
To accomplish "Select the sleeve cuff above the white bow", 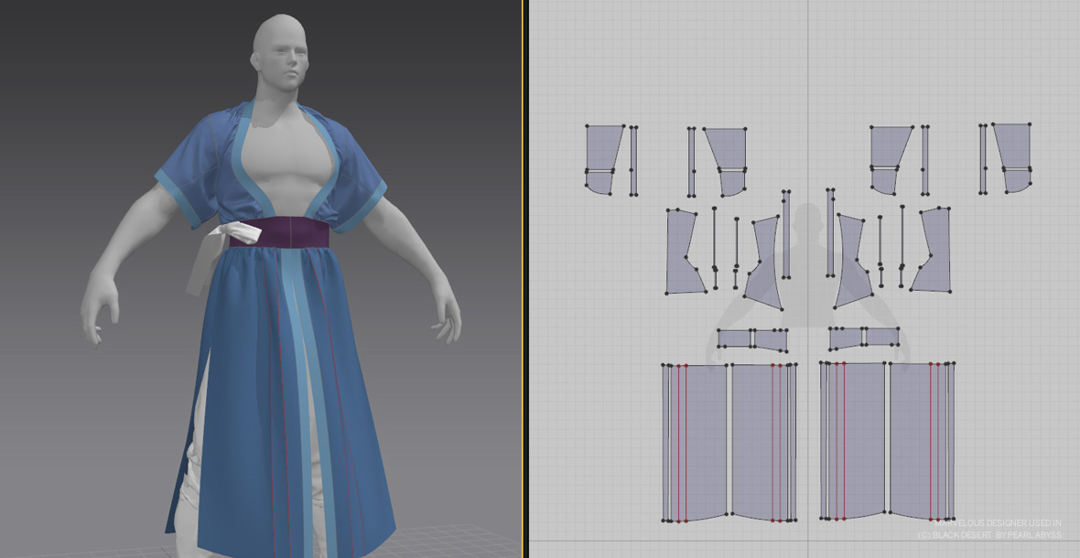I will click(x=177, y=199).
